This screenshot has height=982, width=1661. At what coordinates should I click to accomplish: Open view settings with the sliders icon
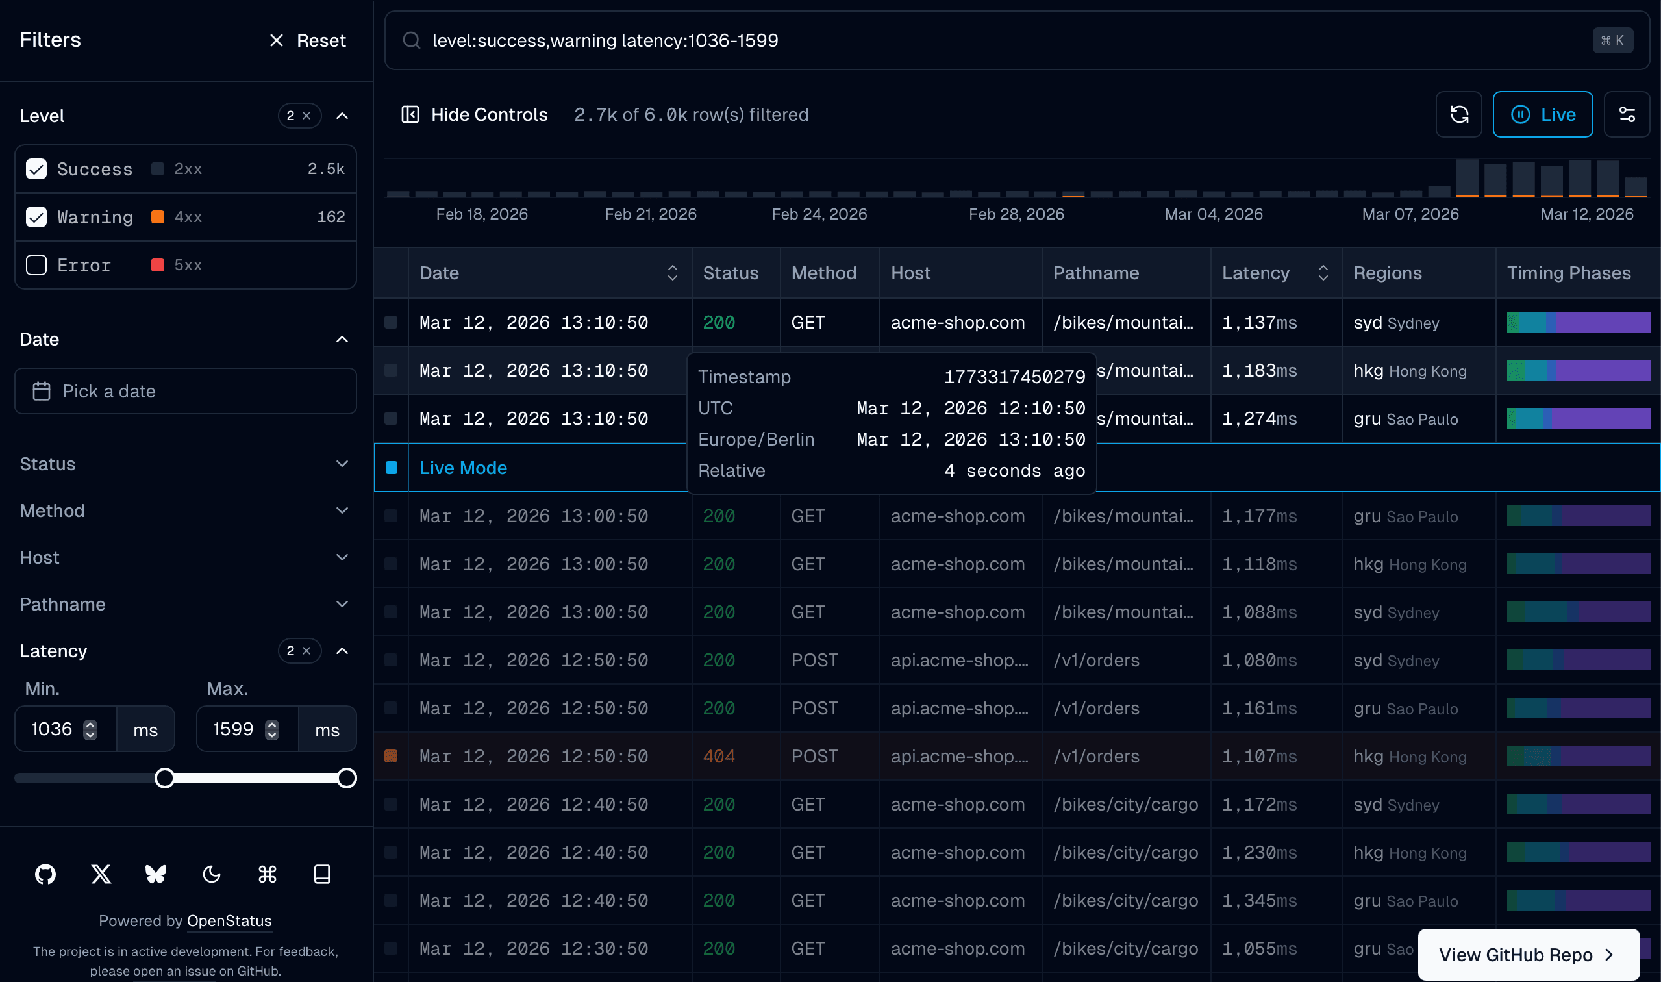(x=1628, y=114)
